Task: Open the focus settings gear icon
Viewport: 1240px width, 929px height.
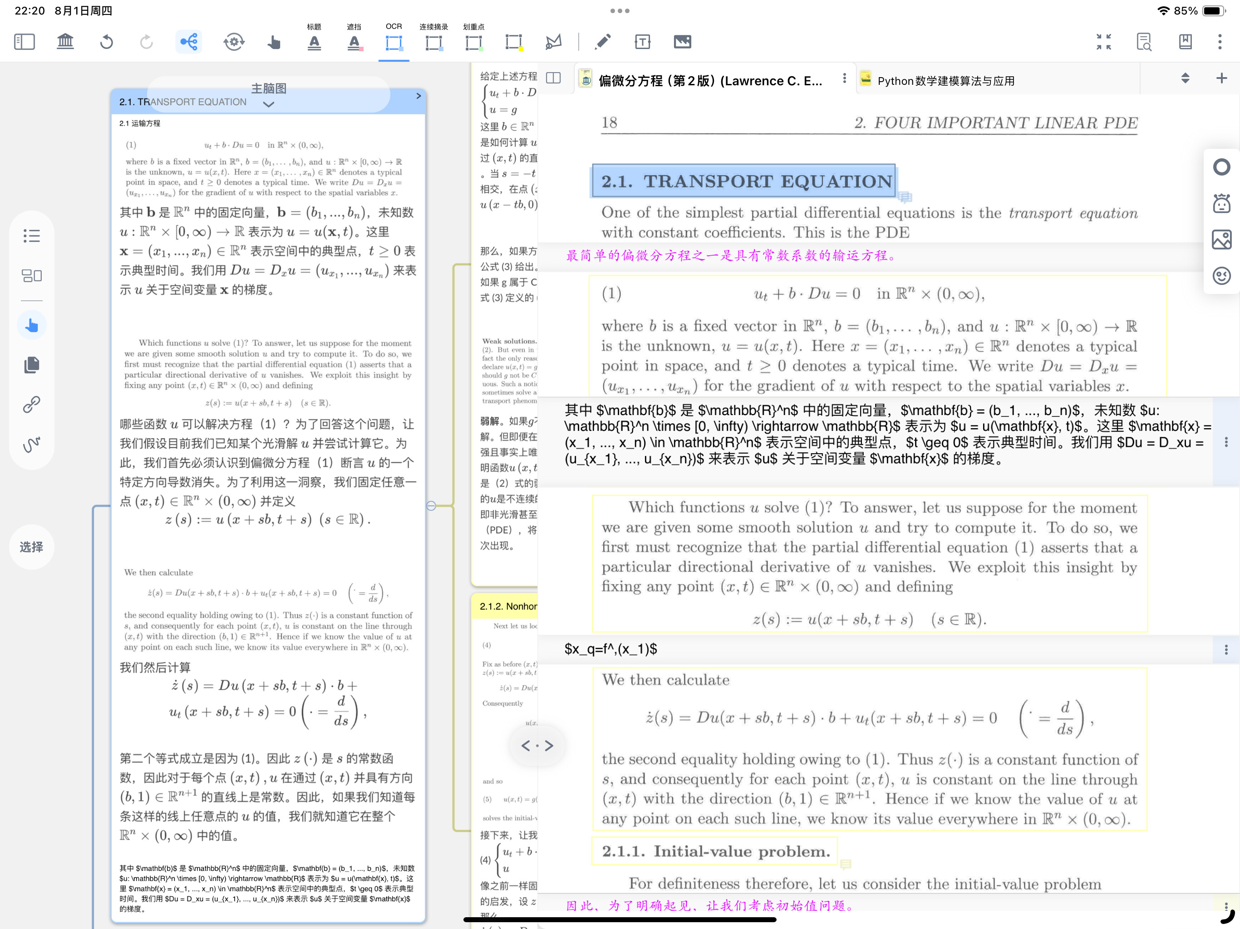Action: point(234,42)
